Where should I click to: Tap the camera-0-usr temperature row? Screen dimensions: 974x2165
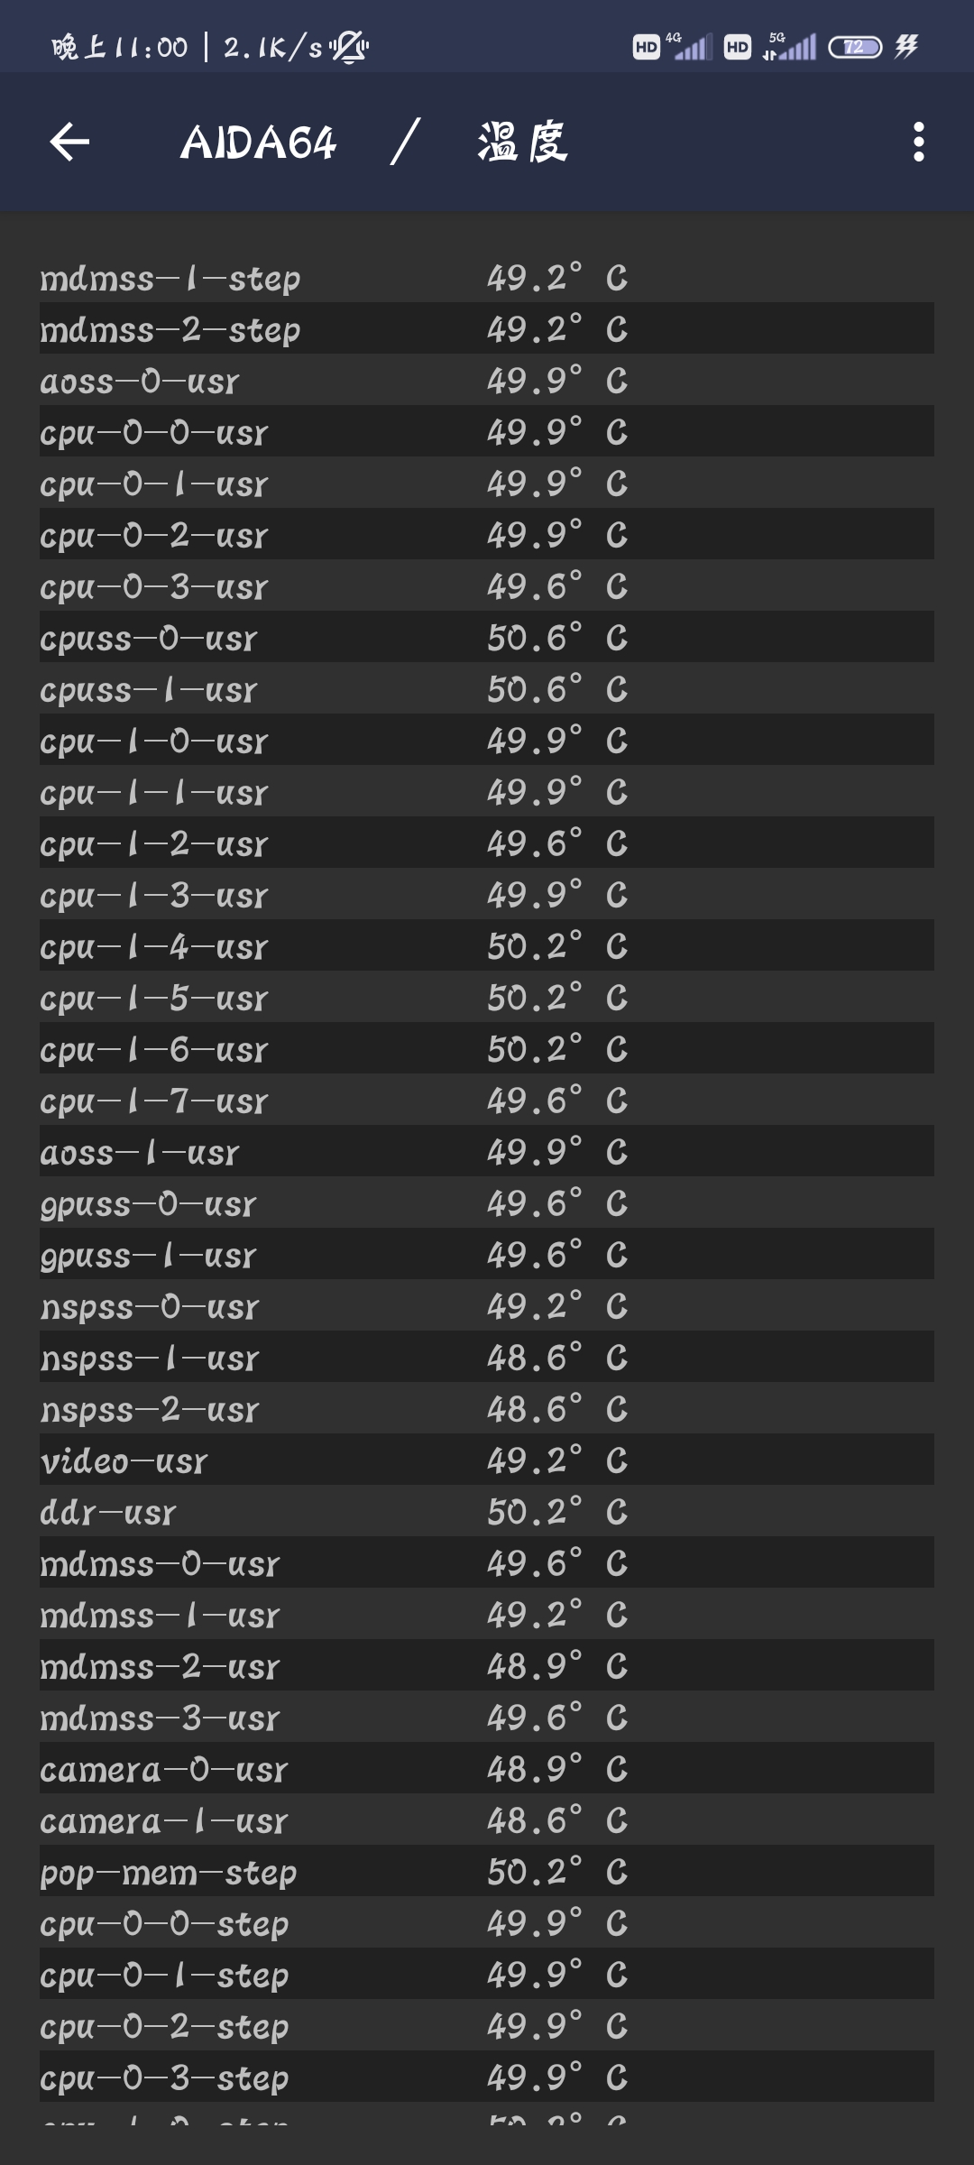pos(487,1769)
